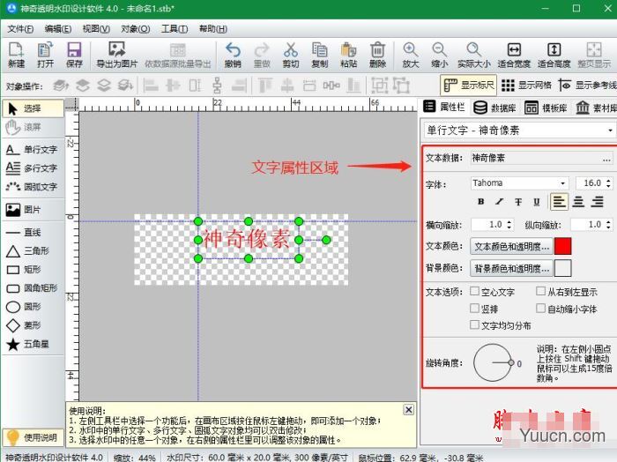Select the 单行文字 single-line text tool
The height and width of the screenshot is (462, 617).
pos(33,150)
